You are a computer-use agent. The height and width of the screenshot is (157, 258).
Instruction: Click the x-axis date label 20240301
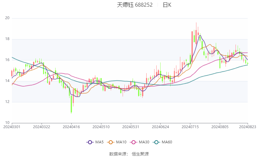[12, 127]
